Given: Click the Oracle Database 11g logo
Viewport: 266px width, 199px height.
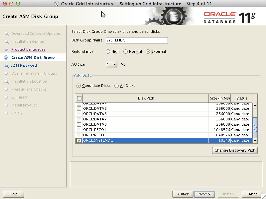Looking at the screenshot, I should (229, 17).
